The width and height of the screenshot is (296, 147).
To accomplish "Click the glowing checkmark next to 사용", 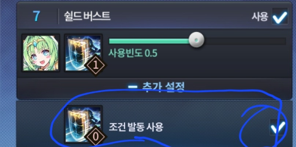I will coord(280,16).
